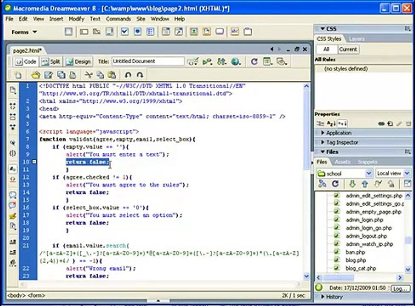Open the Local view dropdown

[x=407, y=173]
